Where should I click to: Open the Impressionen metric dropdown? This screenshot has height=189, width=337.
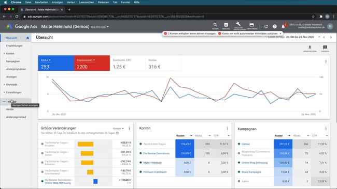click(86, 60)
